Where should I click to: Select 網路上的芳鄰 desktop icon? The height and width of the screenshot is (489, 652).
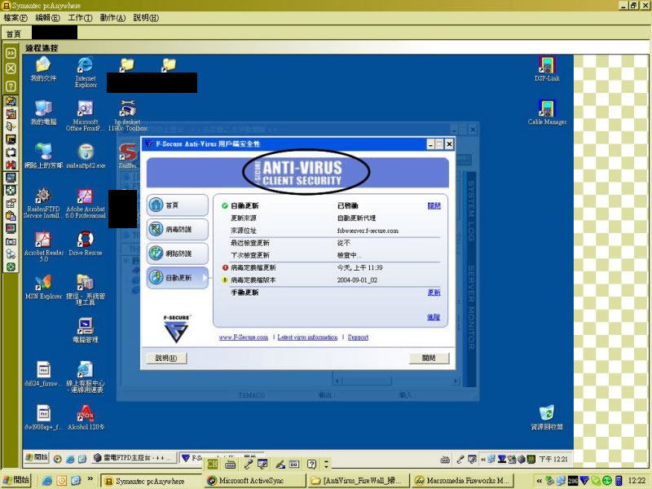click(43, 156)
